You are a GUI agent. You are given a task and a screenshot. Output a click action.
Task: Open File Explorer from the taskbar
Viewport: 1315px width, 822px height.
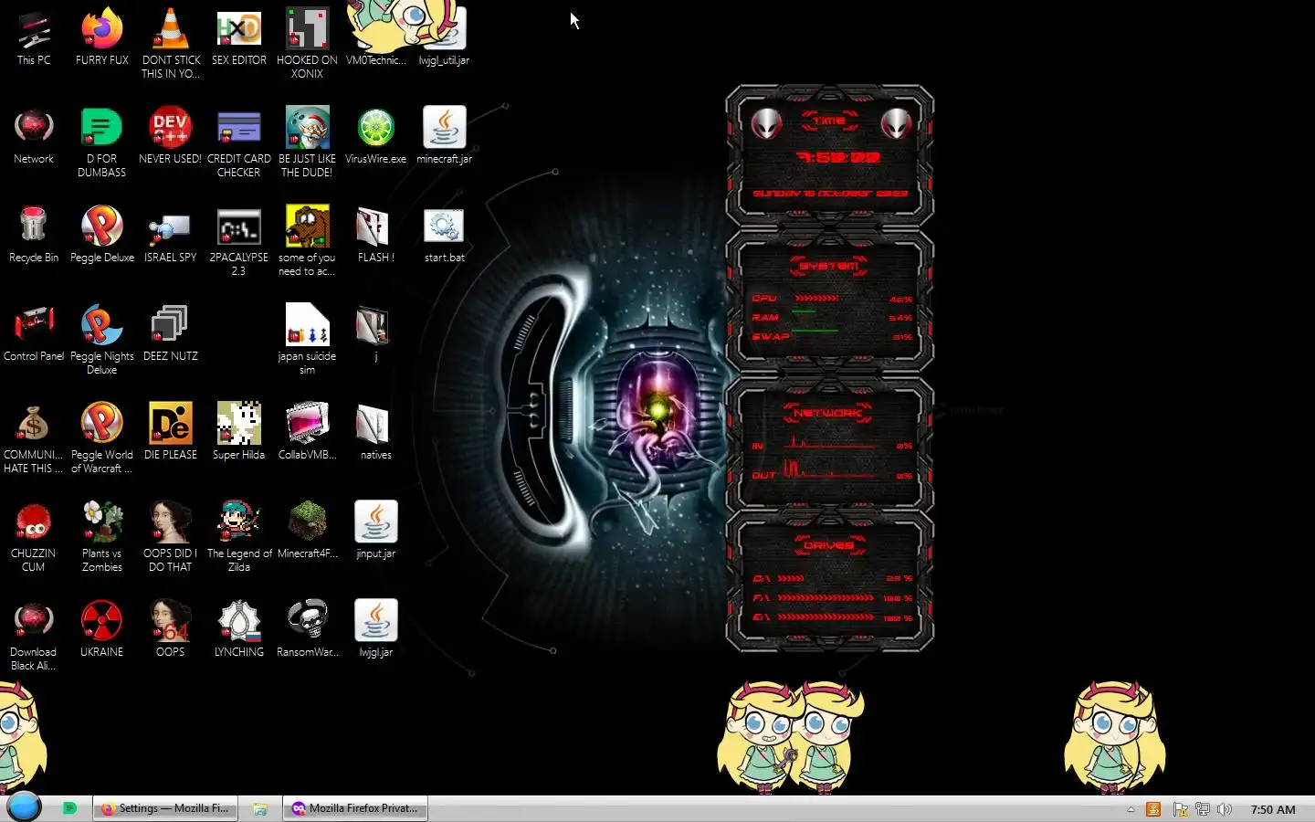click(x=260, y=808)
